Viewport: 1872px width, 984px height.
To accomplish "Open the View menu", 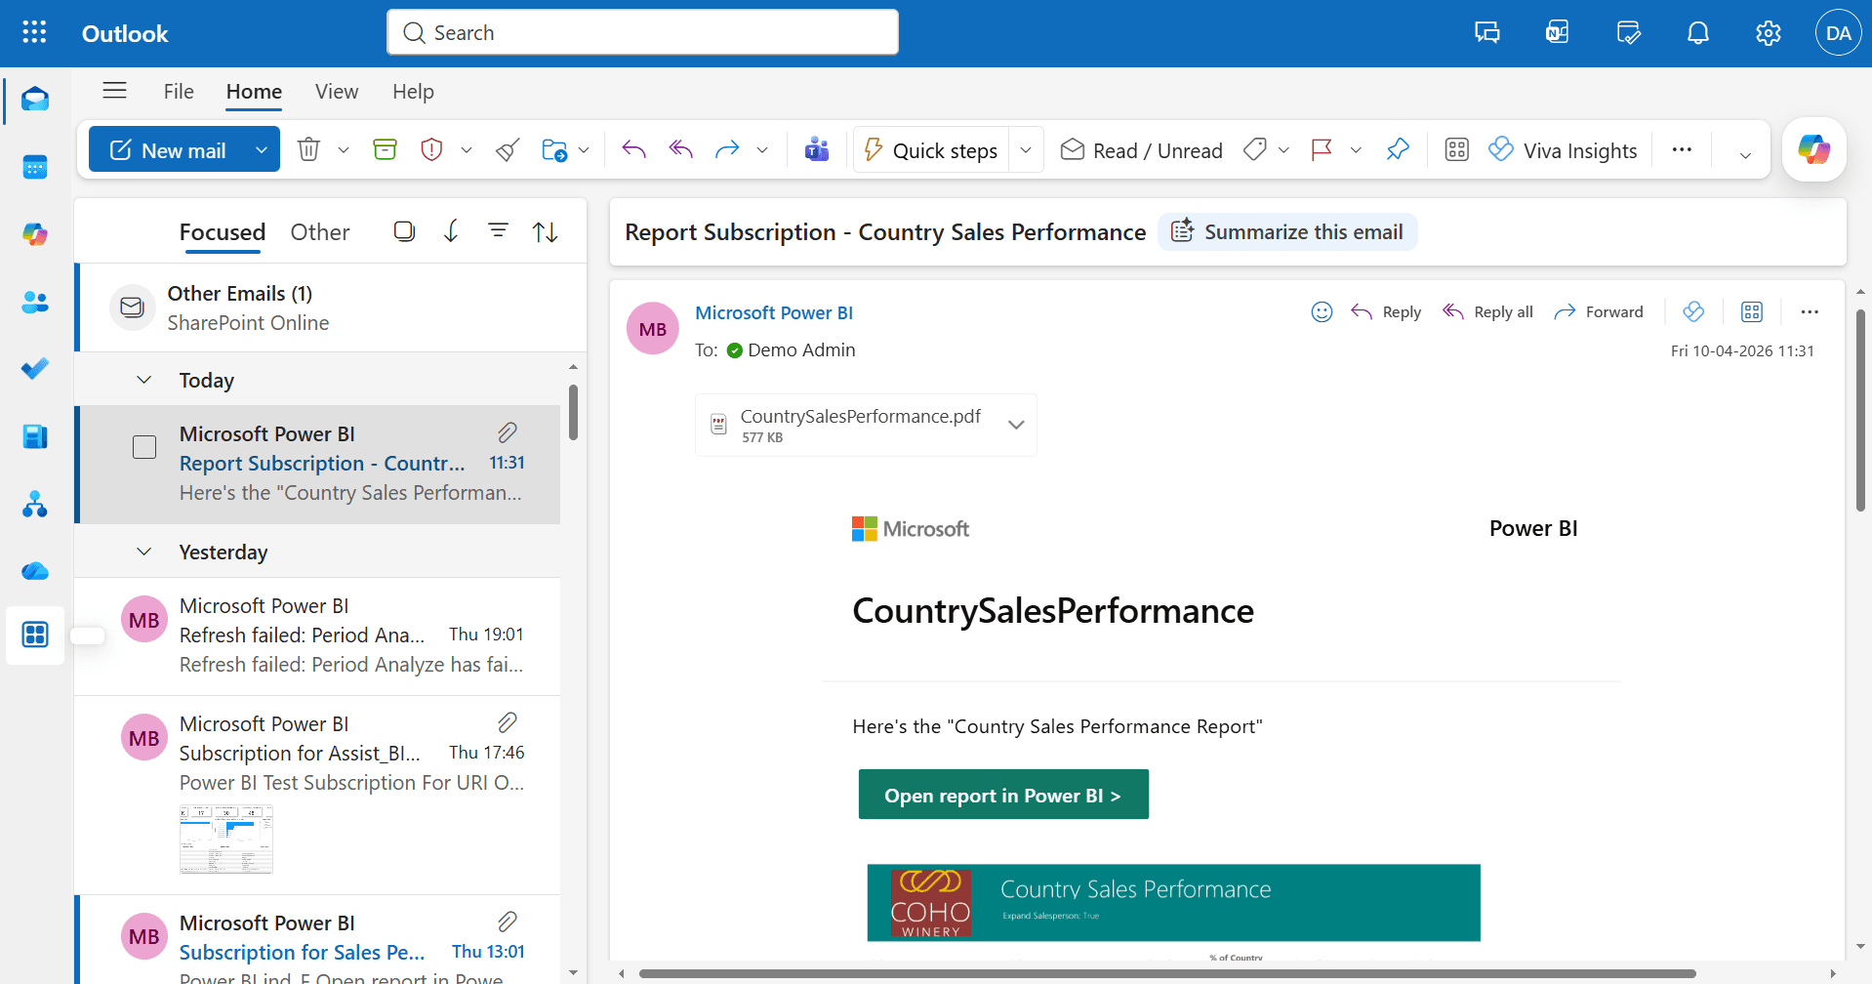I will click(x=335, y=91).
